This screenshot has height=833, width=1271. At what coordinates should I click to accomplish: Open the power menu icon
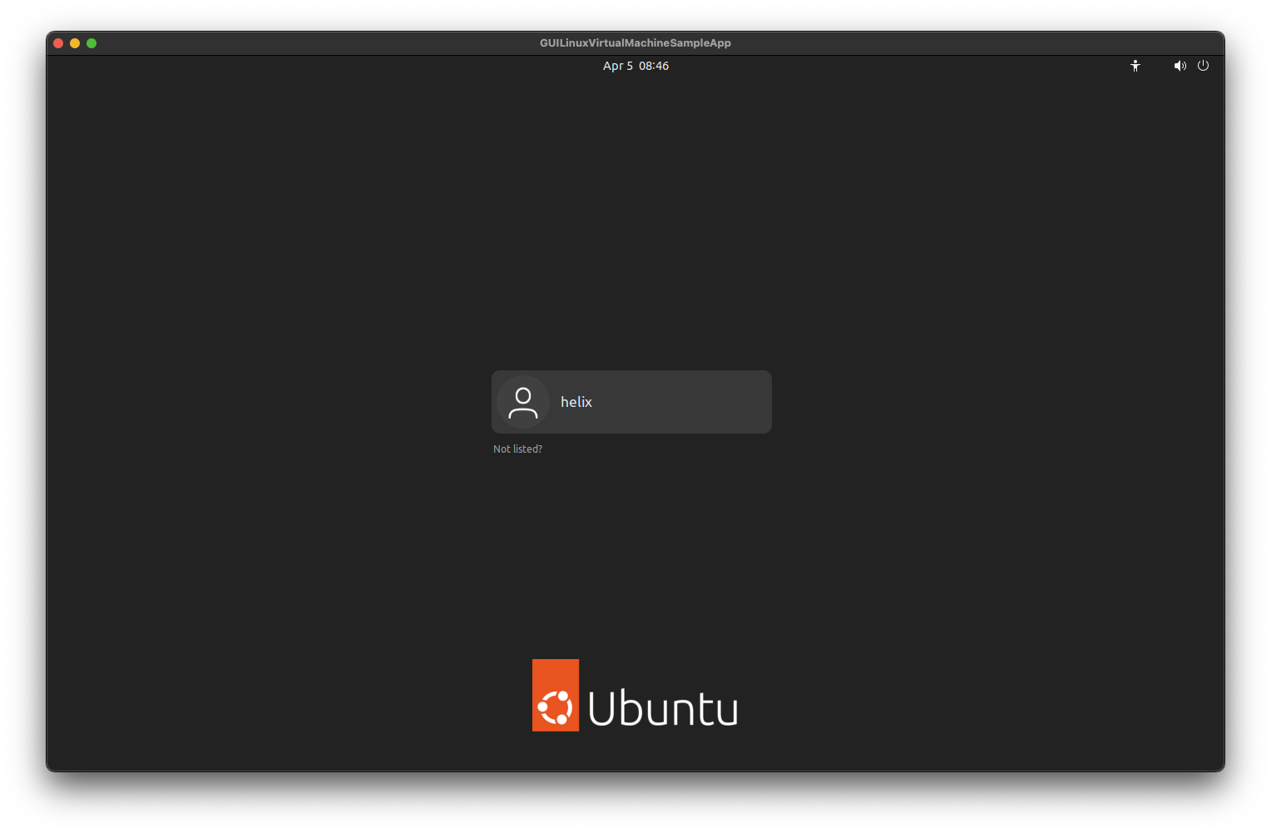point(1203,66)
